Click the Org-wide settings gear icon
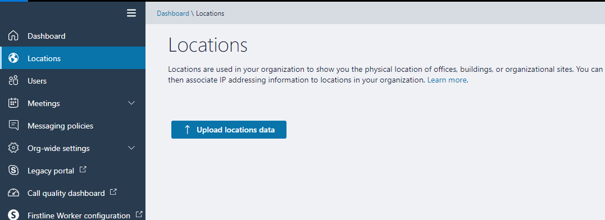 click(x=13, y=148)
